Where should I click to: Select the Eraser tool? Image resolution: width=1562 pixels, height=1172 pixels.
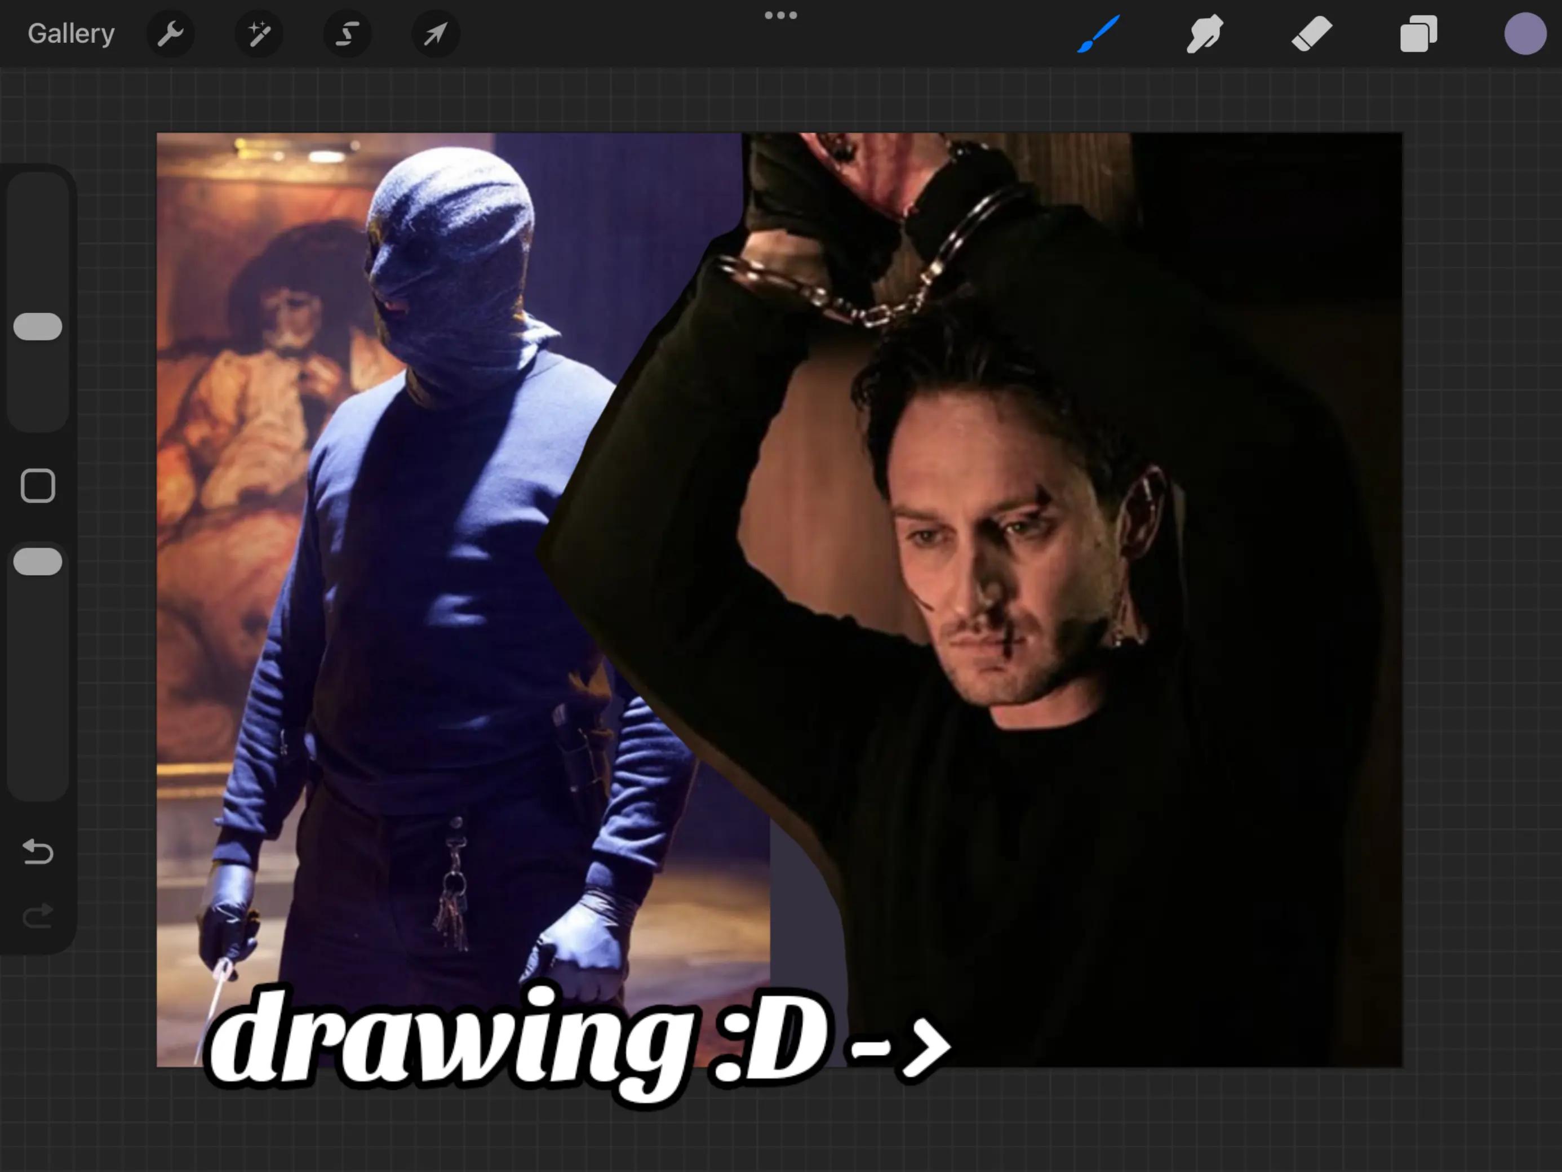1311,34
